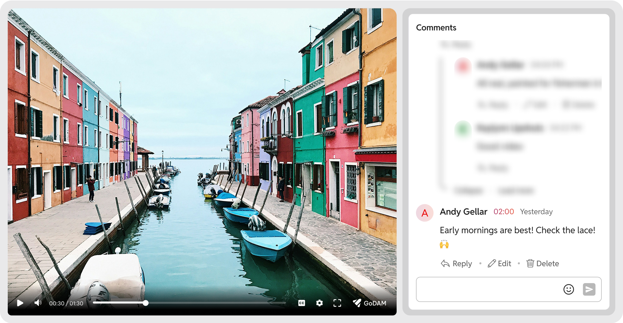Open the emoji picker in the comment box

pos(569,289)
